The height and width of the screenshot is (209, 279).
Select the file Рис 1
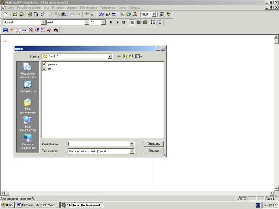pos(48,69)
